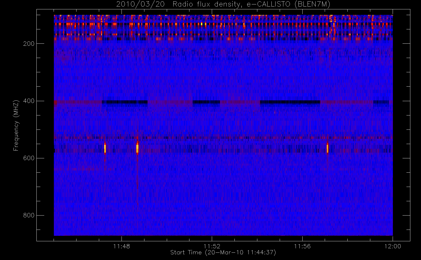Click the '11:48' time tick label
The image size is (421, 260).
pyautogui.click(x=122, y=246)
